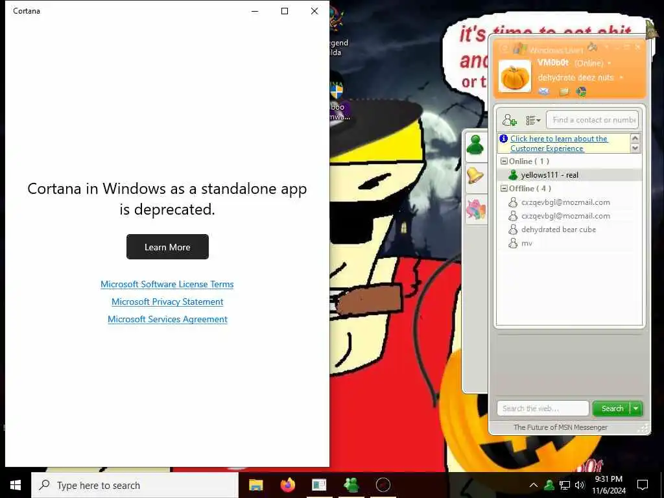Maximize the Cortana window
The height and width of the screenshot is (498, 664).
click(285, 11)
